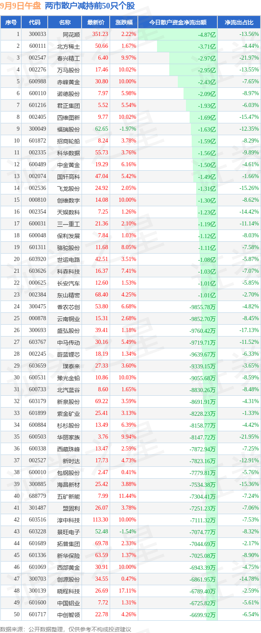The height and width of the screenshot is (633, 261).
Task: Select stock code 600111
Action: [x=38, y=46]
